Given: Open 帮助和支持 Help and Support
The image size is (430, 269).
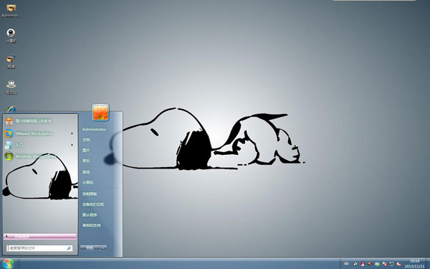Looking at the screenshot, I should (92, 226).
